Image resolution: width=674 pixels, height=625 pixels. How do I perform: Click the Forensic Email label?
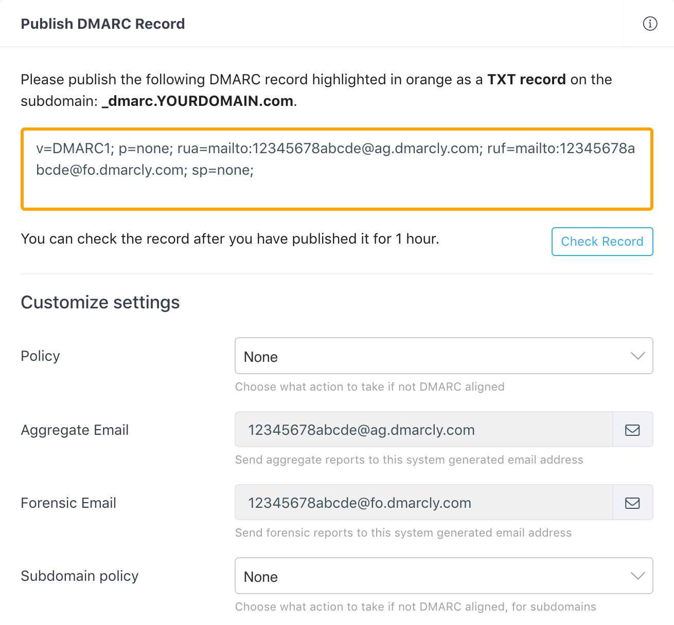[68, 503]
